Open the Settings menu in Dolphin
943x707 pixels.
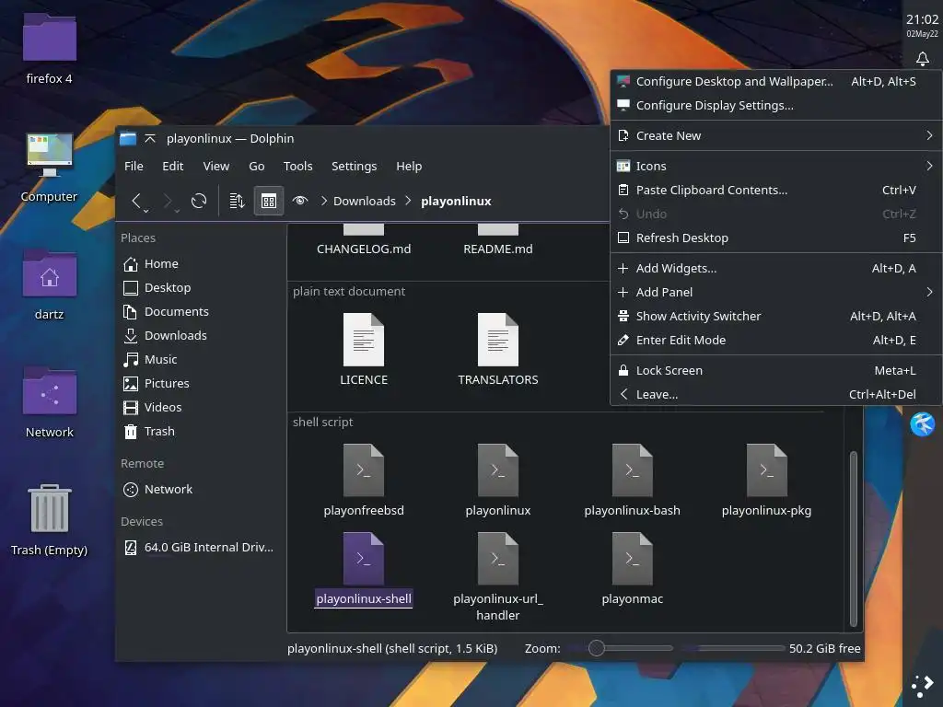pyautogui.click(x=354, y=166)
